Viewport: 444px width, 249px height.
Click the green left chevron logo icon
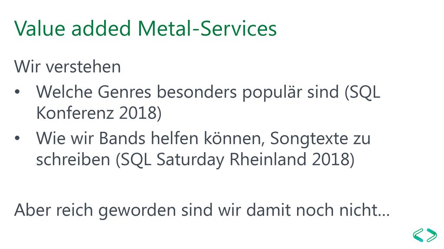click(418, 235)
